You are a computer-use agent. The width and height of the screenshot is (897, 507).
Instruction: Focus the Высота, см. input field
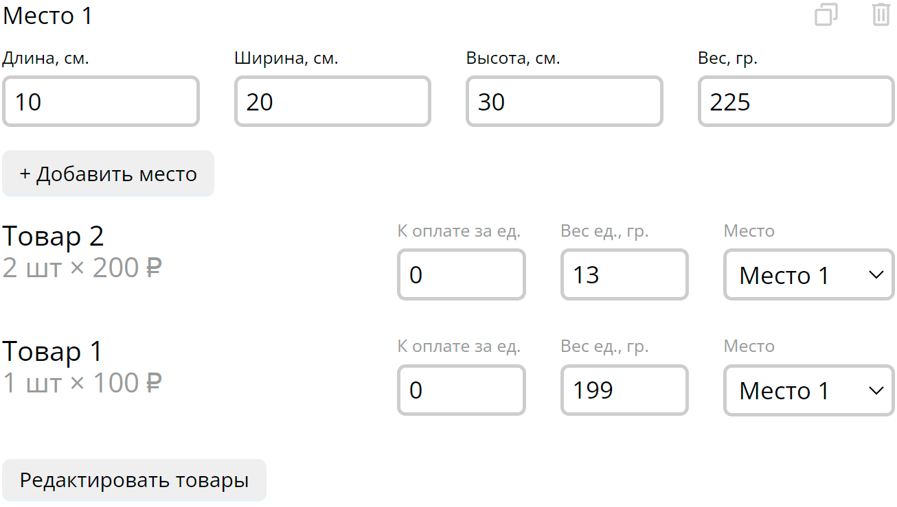tap(565, 102)
